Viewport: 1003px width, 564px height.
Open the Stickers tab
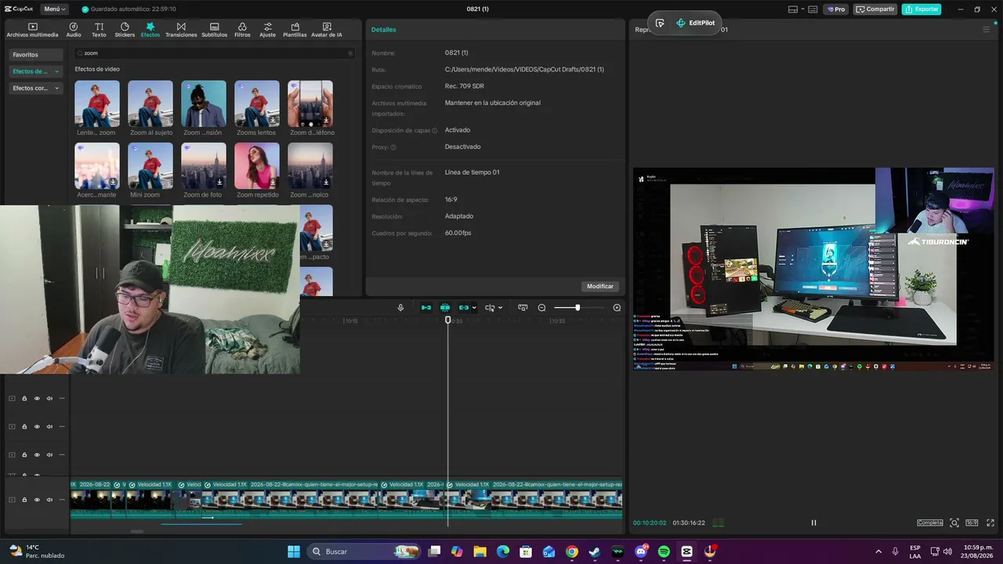pos(125,30)
